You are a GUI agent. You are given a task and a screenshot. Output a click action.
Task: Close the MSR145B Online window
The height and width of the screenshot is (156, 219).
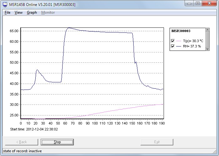click(x=209, y=3)
